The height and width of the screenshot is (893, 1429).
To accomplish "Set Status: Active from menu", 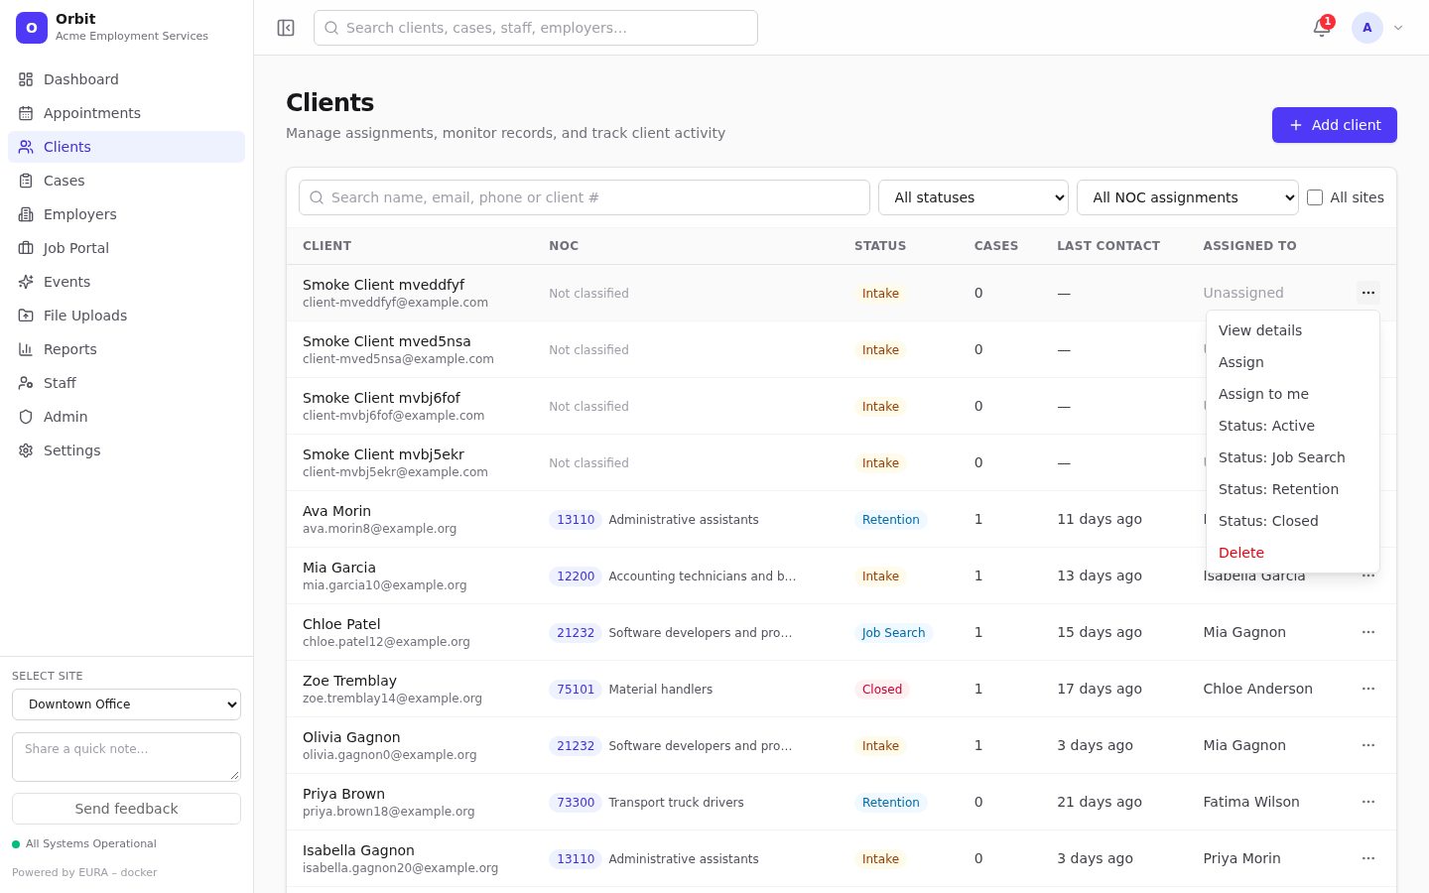I will [1293, 426].
